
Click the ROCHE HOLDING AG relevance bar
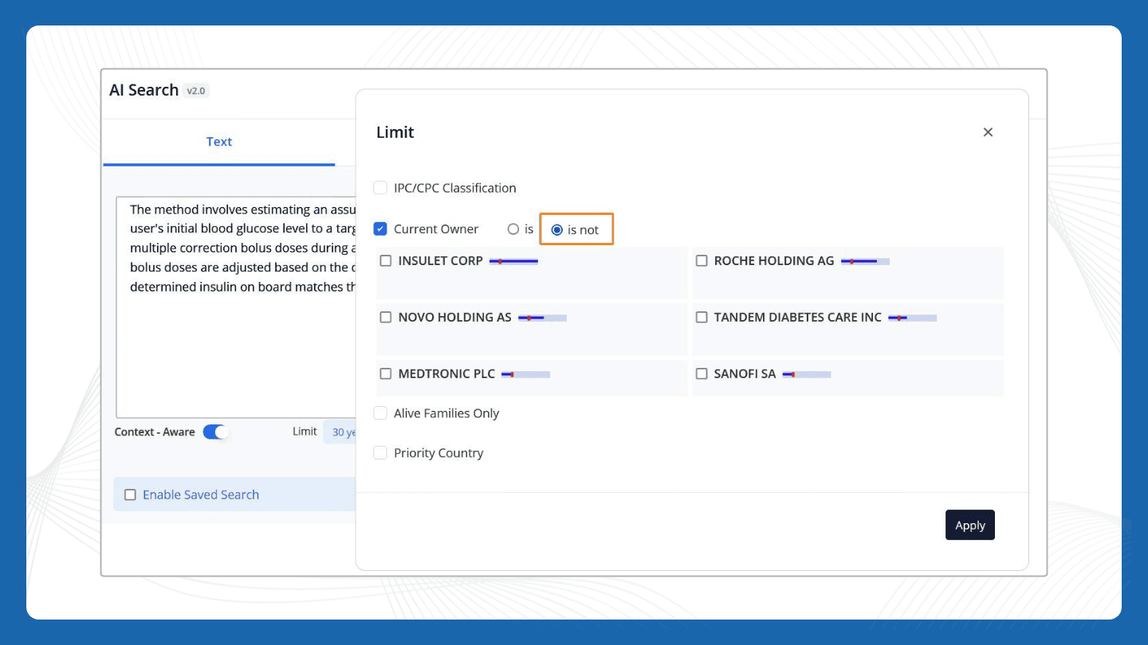(865, 261)
